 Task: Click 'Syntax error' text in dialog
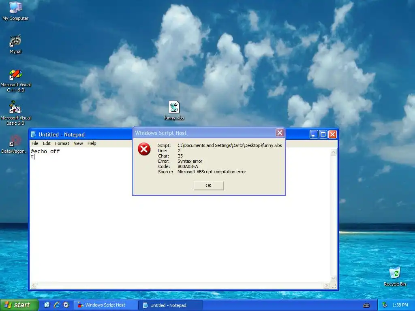coord(190,161)
